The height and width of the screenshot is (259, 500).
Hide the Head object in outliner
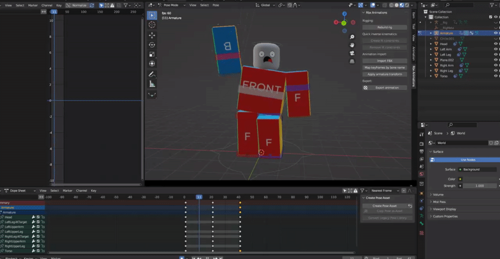(496, 43)
